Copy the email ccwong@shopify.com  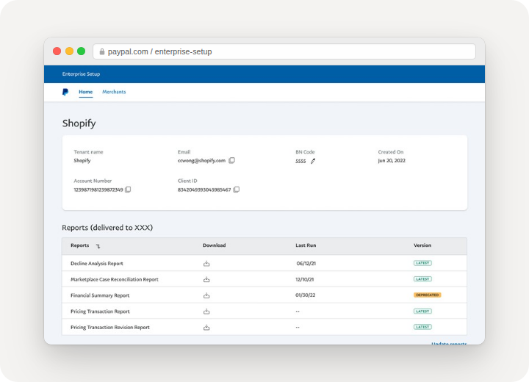[231, 160]
